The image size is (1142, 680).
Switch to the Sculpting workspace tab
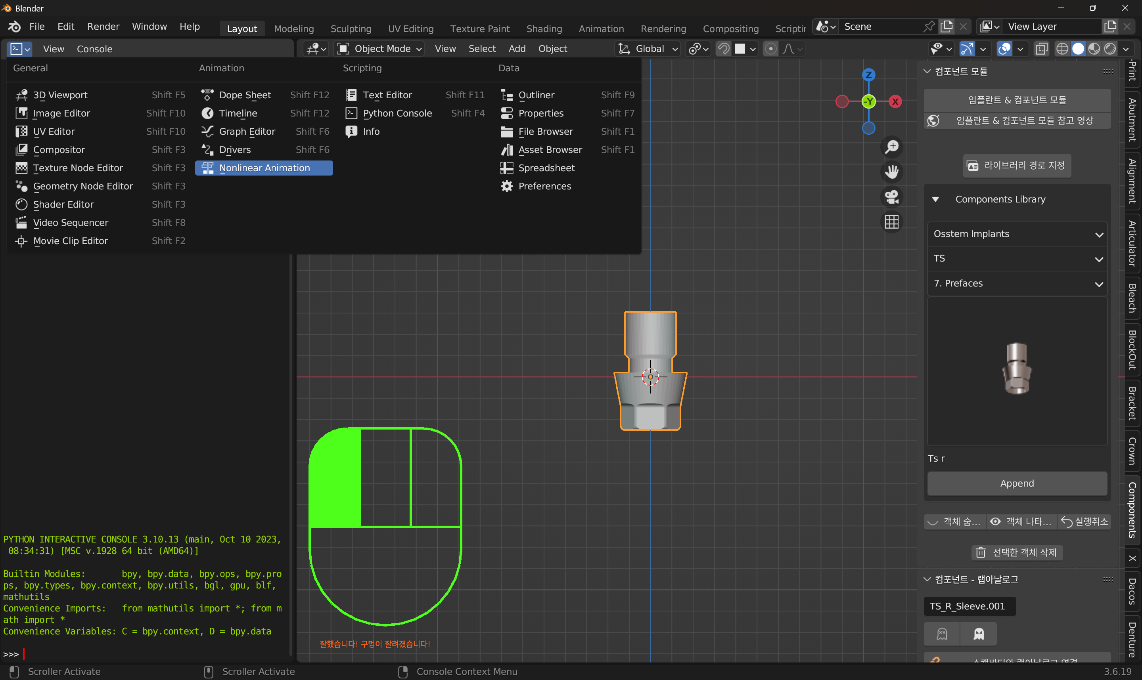click(351, 29)
